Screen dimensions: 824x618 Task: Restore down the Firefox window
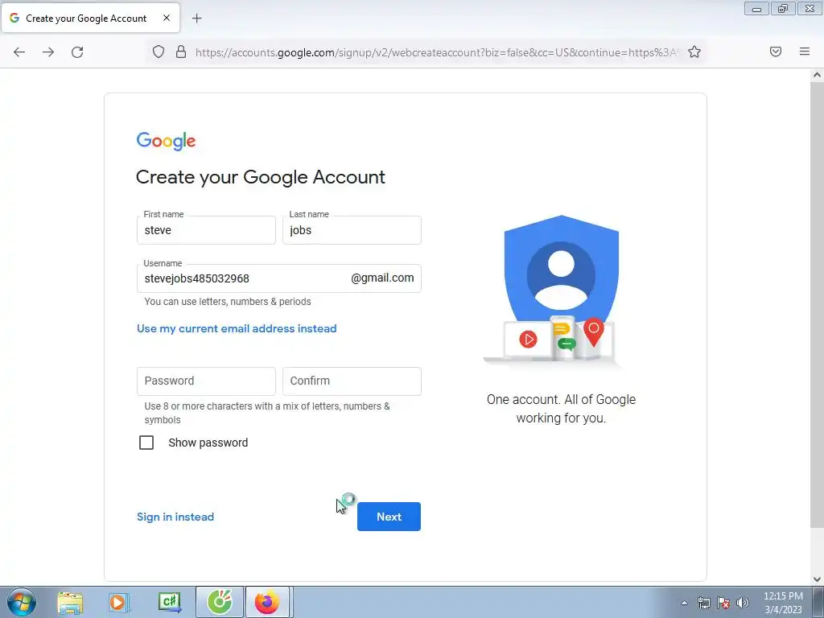click(783, 9)
